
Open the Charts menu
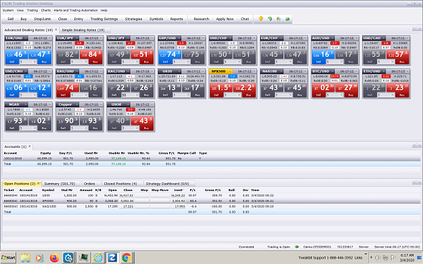click(x=46, y=10)
